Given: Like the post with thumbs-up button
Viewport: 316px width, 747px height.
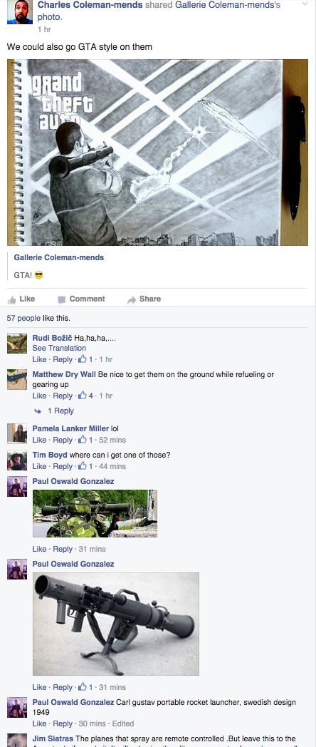Looking at the screenshot, I should (x=22, y=299).
